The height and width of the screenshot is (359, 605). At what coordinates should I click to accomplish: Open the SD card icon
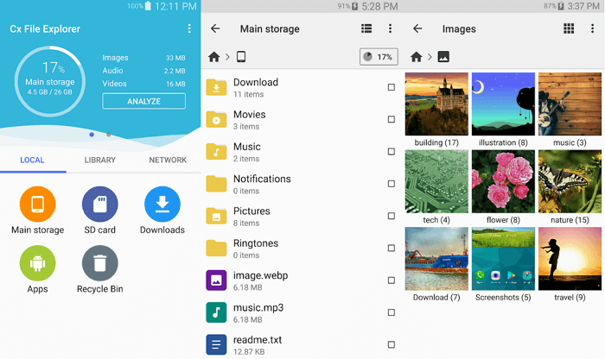coord(99,205)
